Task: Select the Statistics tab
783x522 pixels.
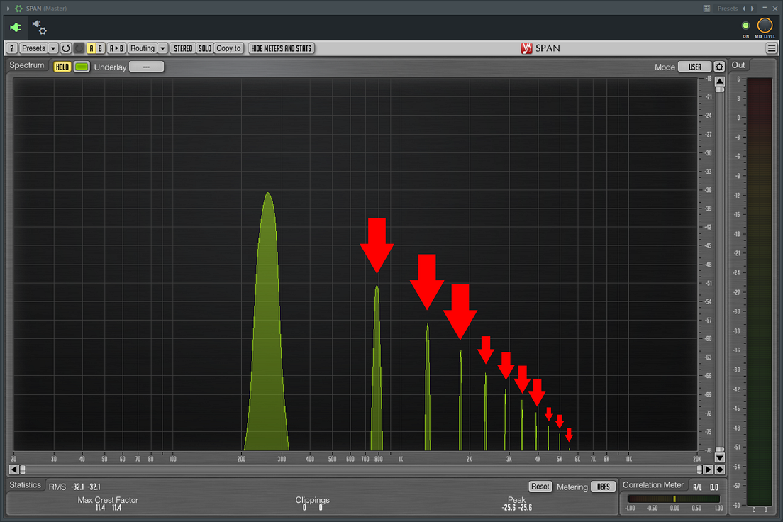Action: coord(26,485)
